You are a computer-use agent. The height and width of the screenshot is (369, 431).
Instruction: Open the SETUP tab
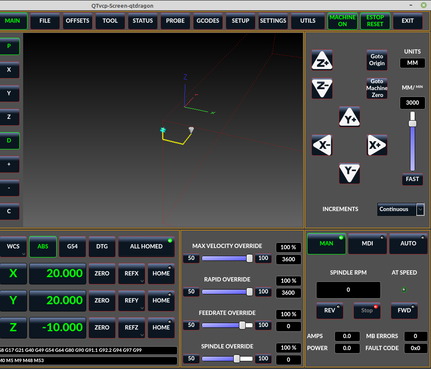coord(241,21)
